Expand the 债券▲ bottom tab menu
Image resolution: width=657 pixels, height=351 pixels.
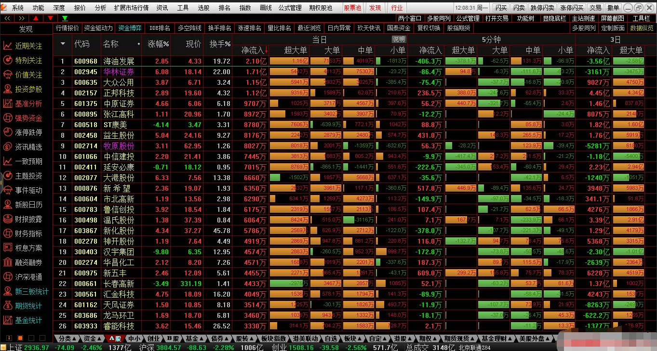pos(219,338)
